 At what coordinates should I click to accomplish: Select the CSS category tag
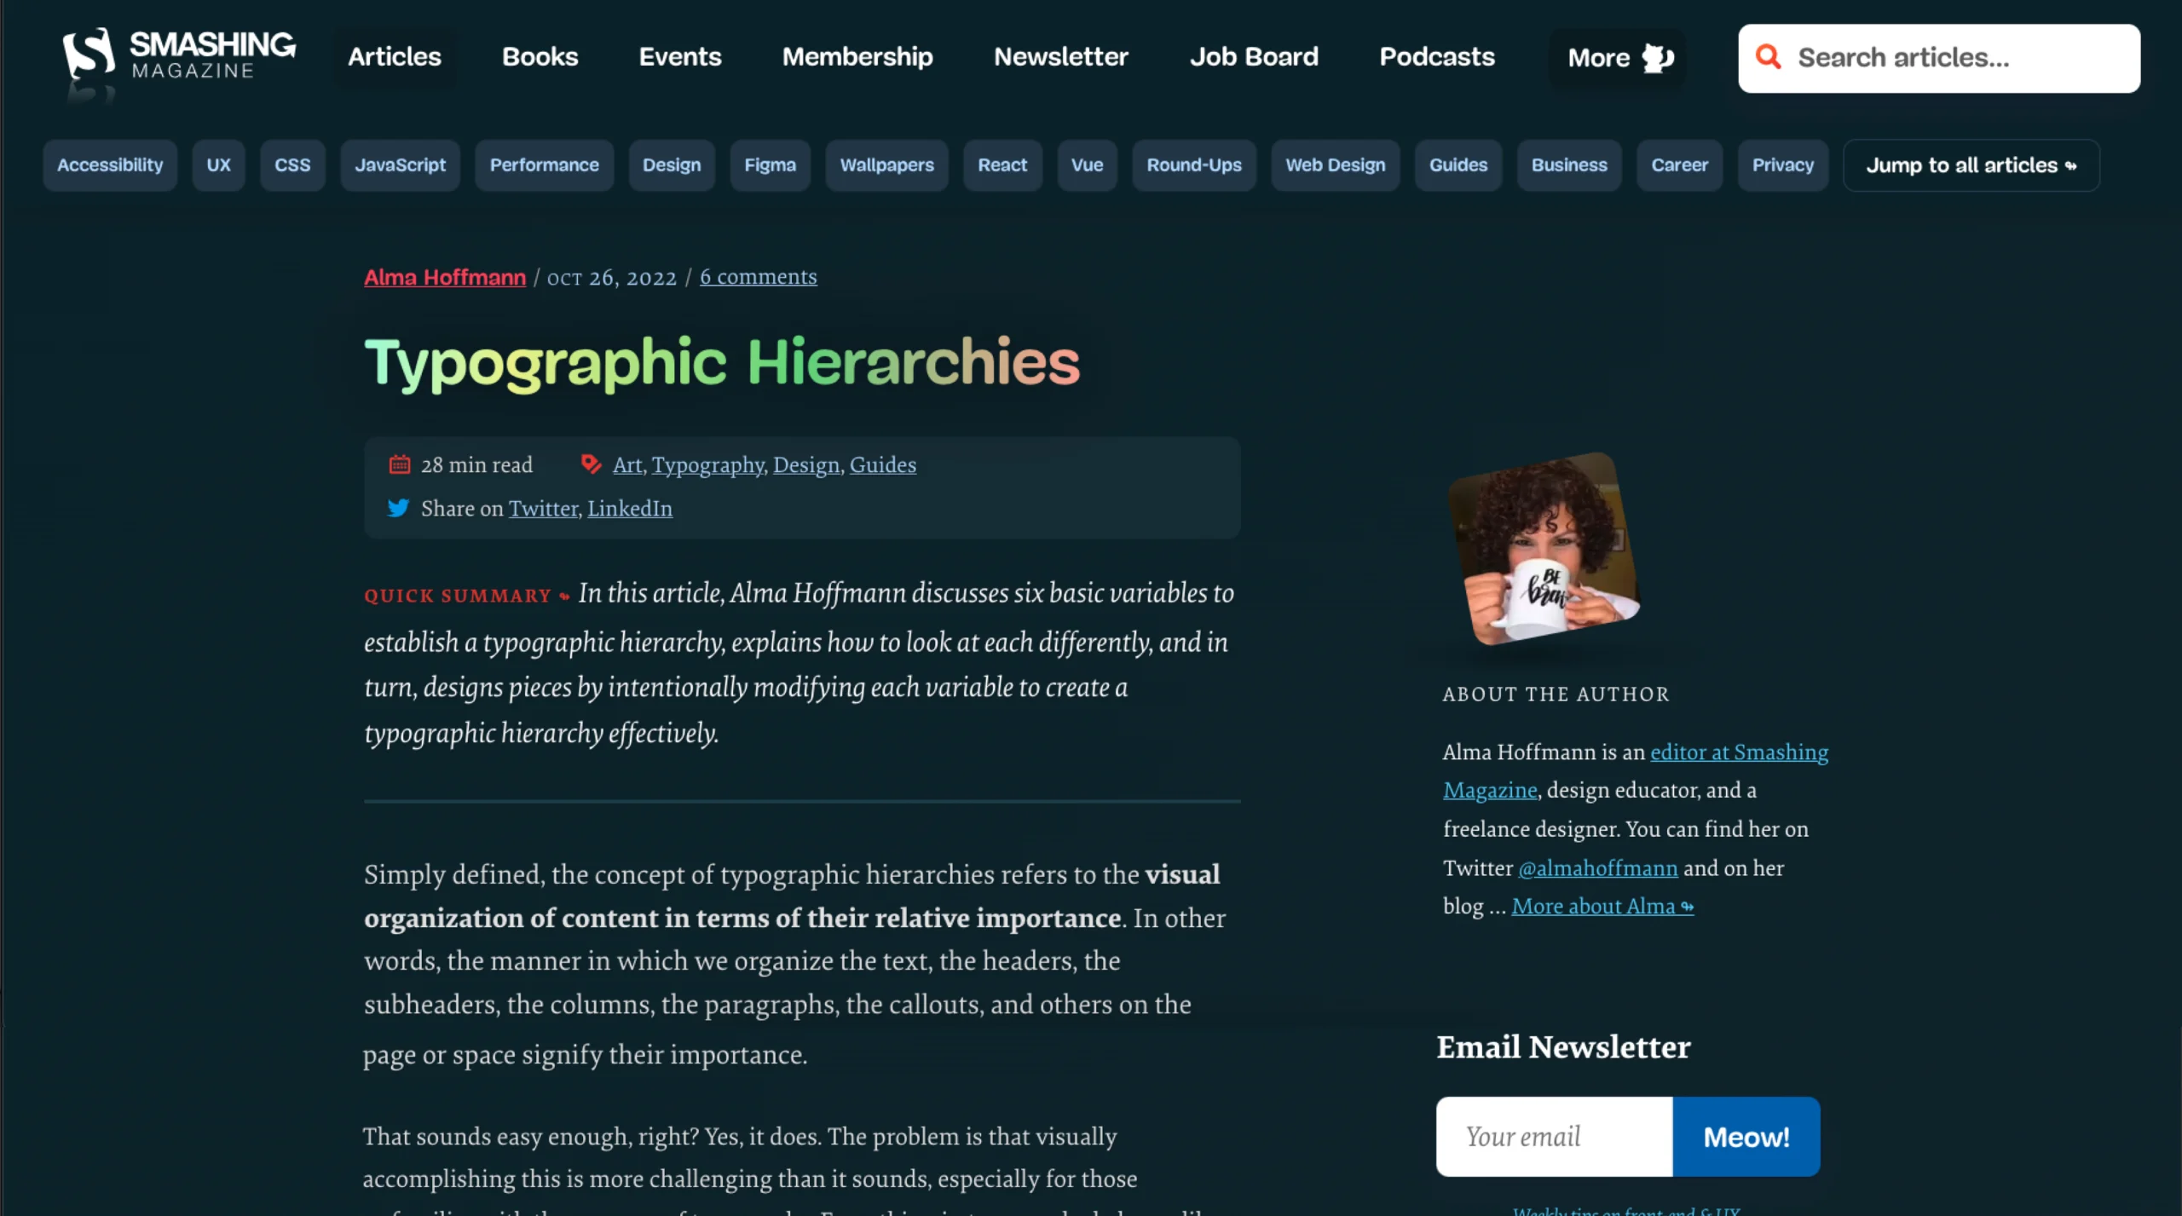[x=292, y=165]
